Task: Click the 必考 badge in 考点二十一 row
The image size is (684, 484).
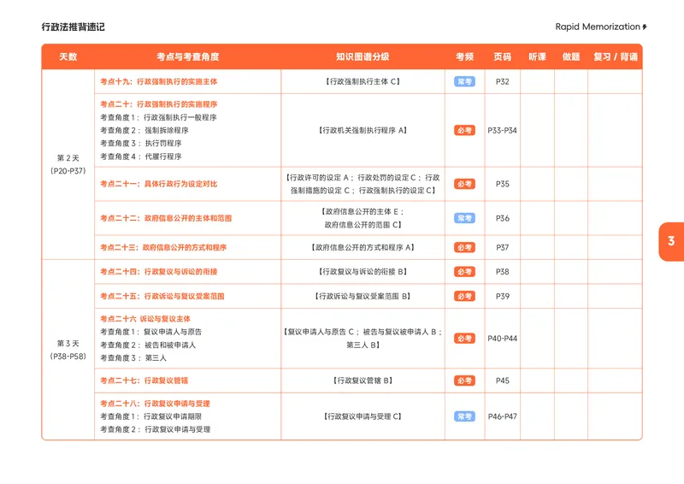Action: (x=464, y=184)
